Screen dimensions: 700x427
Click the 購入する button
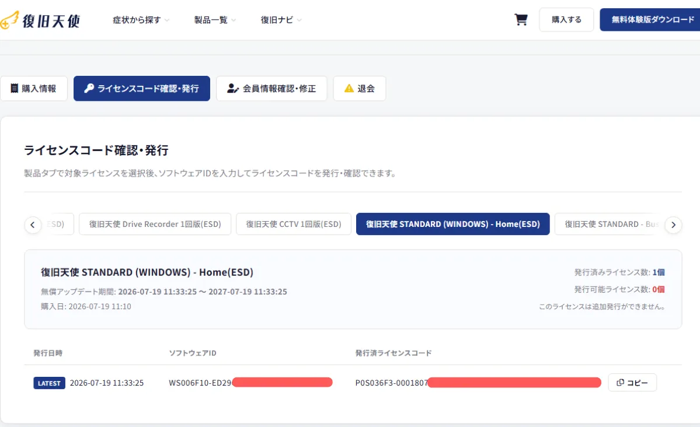(x=566, y=20)
